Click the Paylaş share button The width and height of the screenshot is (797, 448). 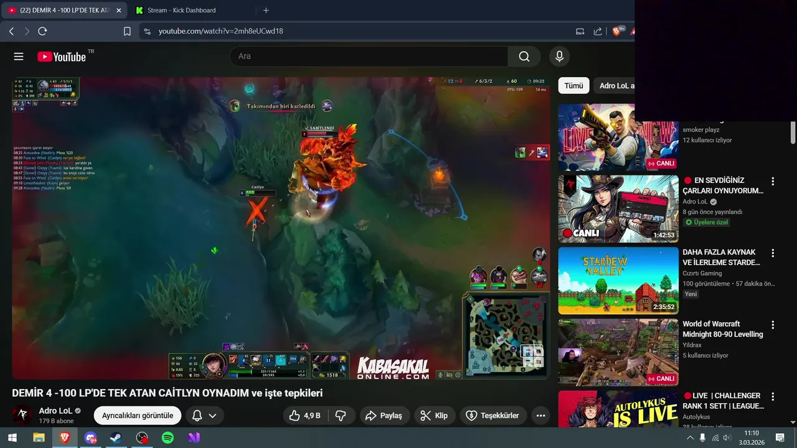384,416
